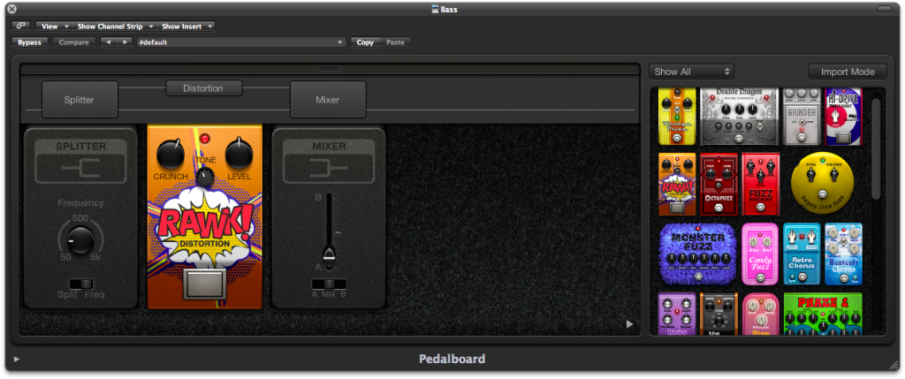Click the MIXER pedal header graphic
This screenshot has height=379, width=905.
click(329, 161)
